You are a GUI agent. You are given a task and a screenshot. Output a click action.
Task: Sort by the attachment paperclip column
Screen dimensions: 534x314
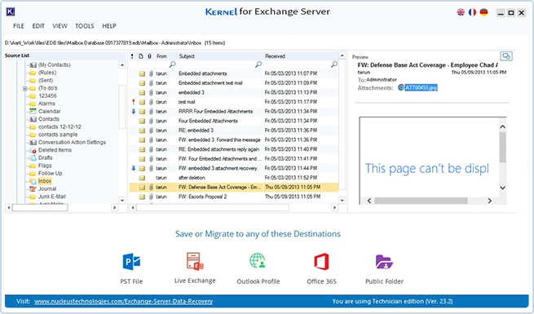[x=149, y=56]
